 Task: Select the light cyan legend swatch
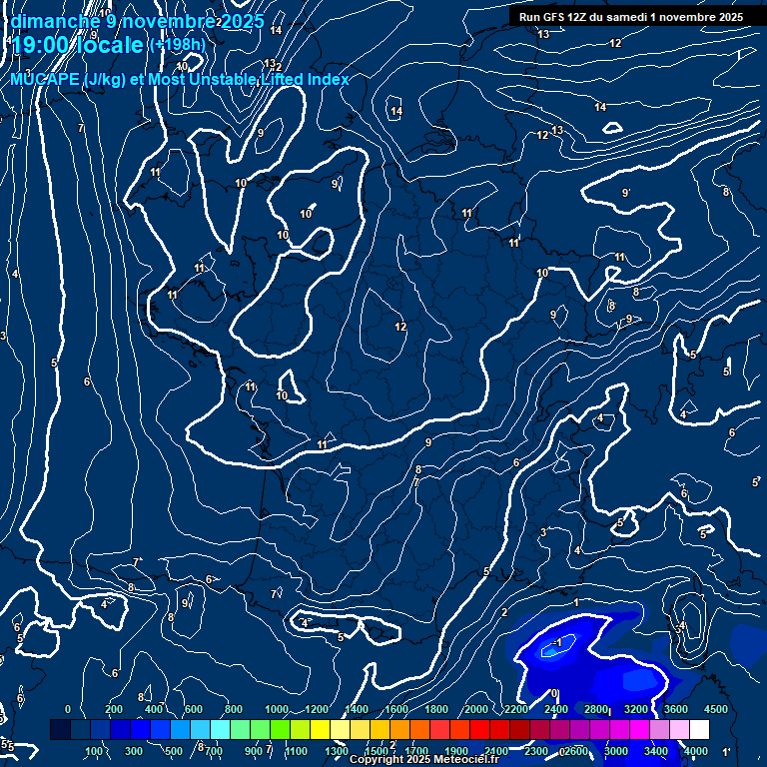coord(220,729)
